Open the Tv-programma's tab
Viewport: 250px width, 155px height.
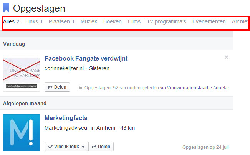[166, 21]
